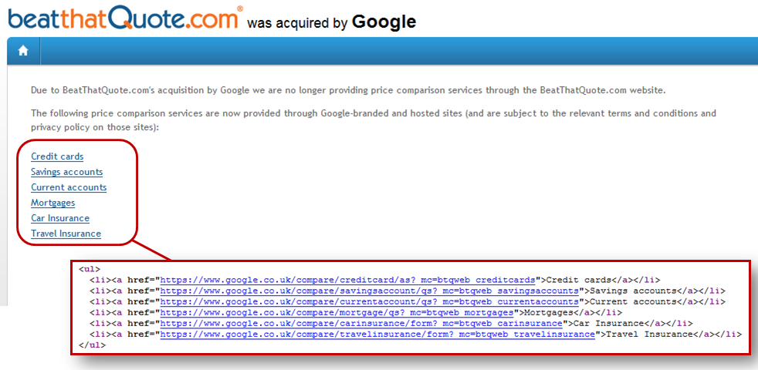Click the carinsurance URL in source code
The image size is (758, 370).
pos(361,323)
